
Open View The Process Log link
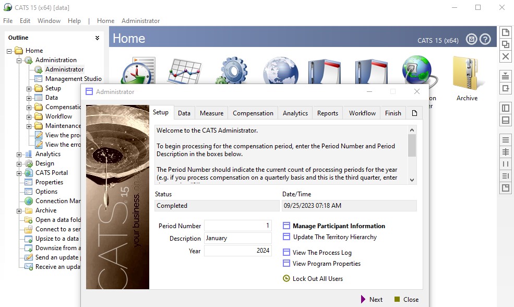point(317,253)
